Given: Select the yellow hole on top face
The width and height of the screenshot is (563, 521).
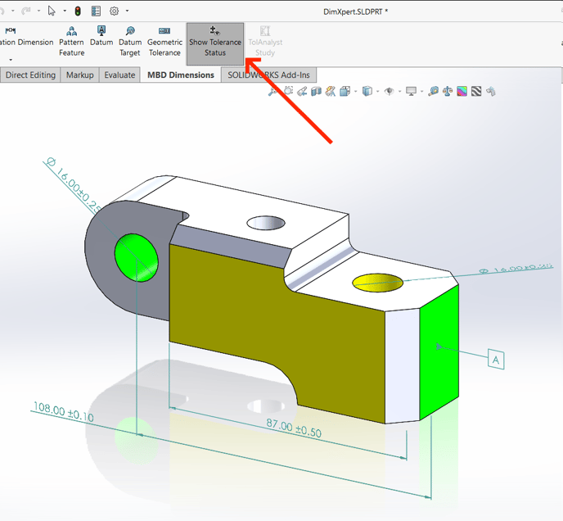Looking at the screenshot, I should click(377, 283).
